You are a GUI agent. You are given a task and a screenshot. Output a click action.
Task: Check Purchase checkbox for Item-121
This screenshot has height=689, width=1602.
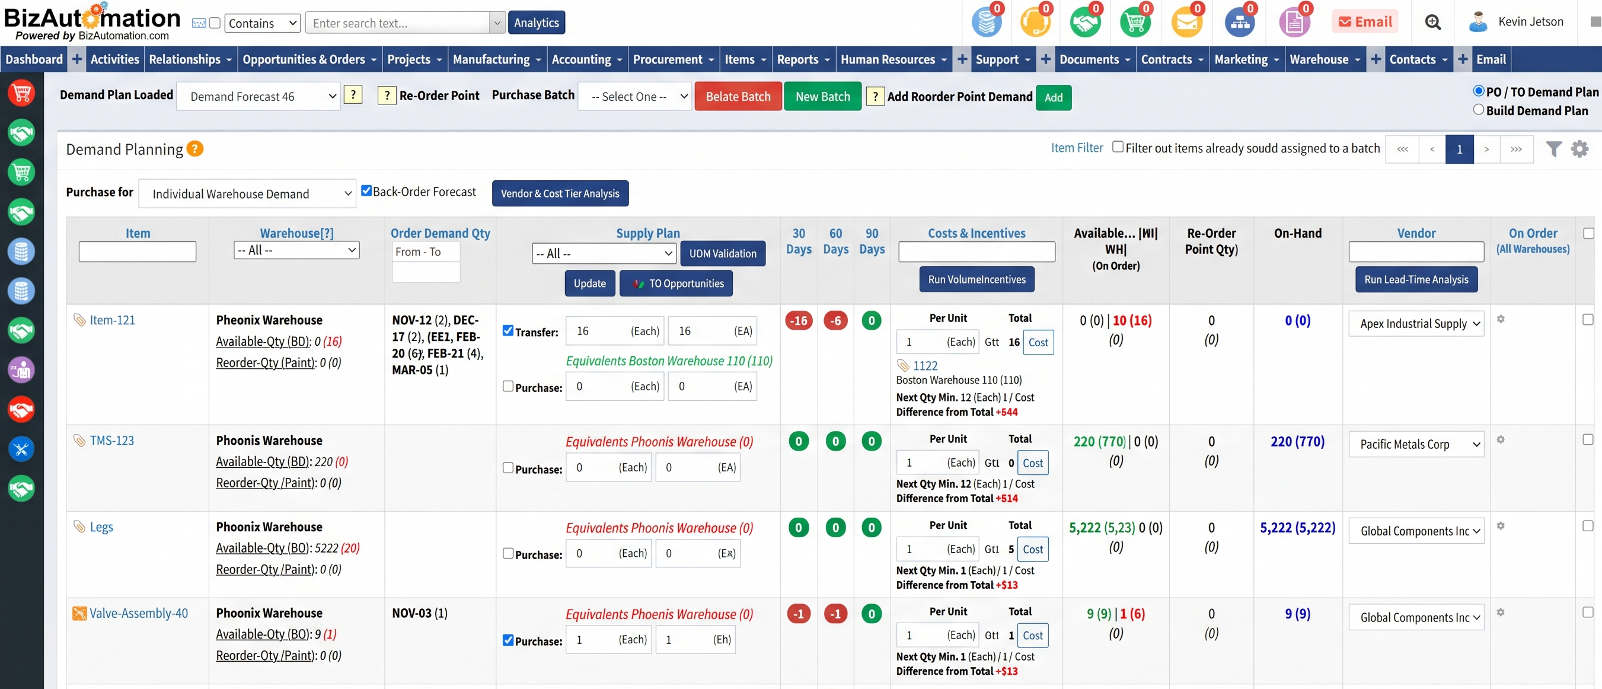(x=508, y=386)
